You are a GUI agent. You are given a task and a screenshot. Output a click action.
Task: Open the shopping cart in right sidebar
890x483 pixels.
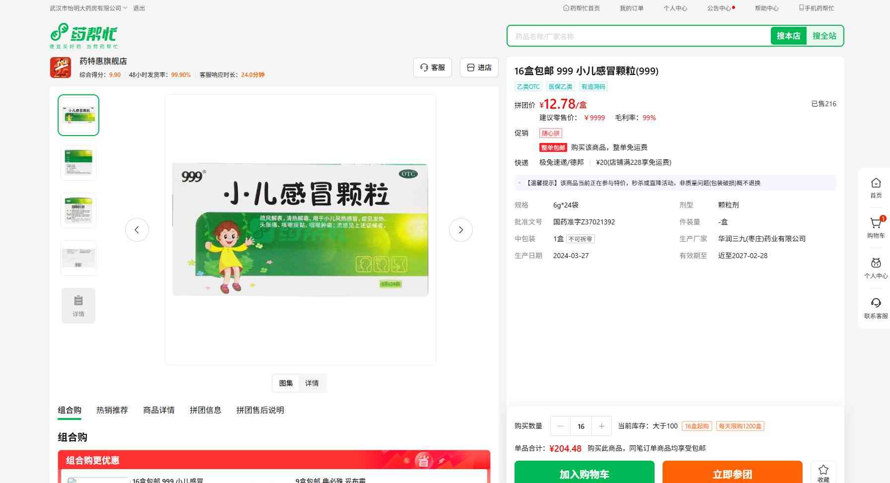876,224
